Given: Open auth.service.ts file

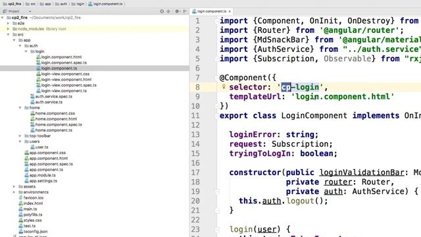Looking at the screenshot, I should click(x=47, y=102).
